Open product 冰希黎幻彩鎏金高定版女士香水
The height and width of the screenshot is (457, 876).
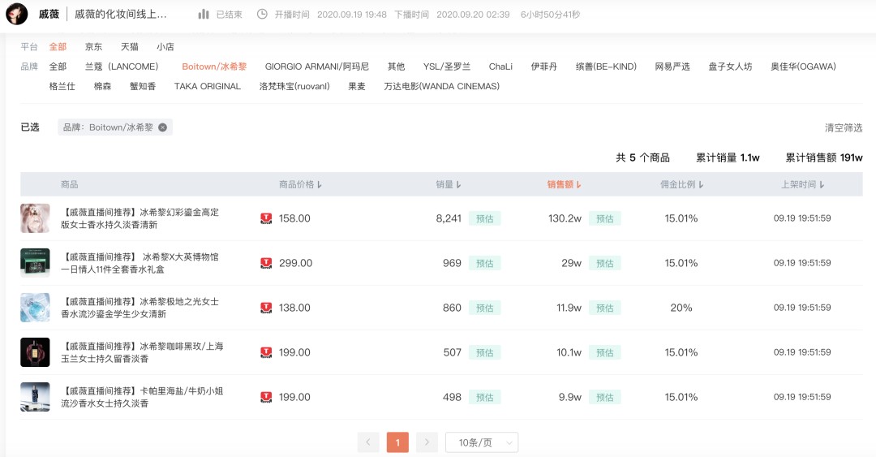tap(140, 218)
